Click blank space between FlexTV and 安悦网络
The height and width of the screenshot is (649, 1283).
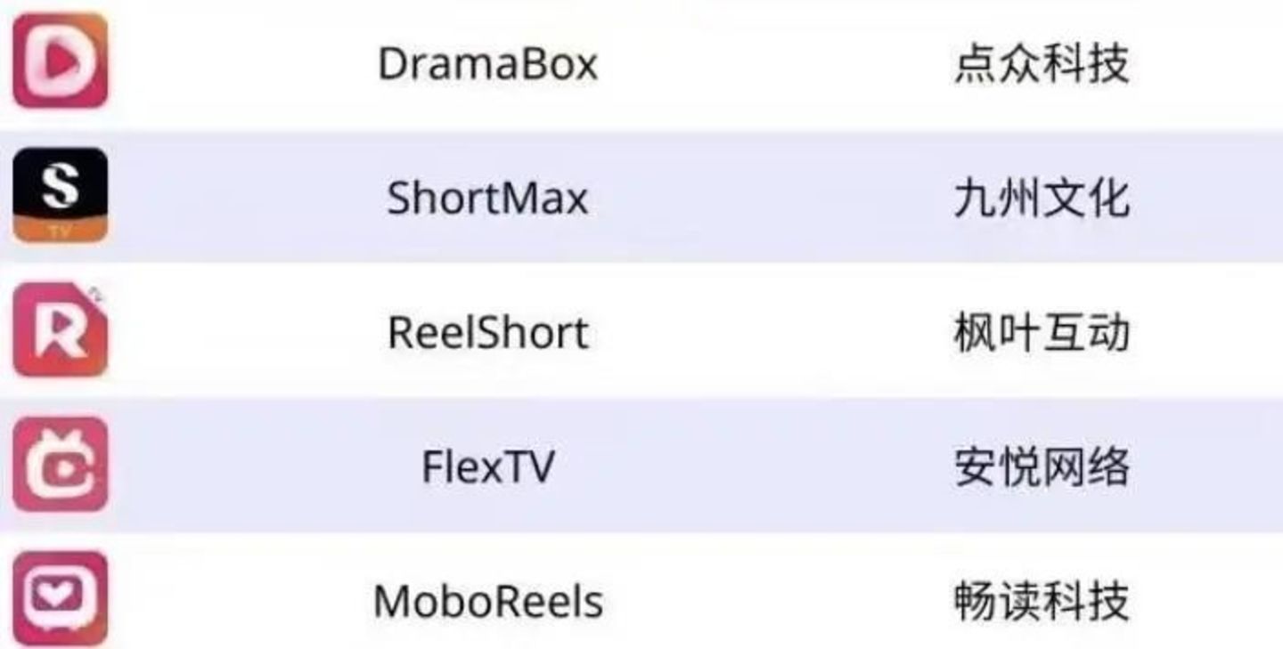point(757,467)
